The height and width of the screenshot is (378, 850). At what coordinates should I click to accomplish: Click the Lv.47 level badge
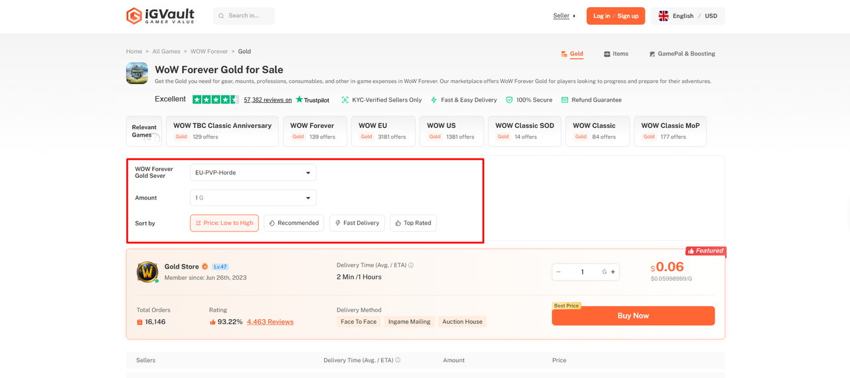click(220, 267)
